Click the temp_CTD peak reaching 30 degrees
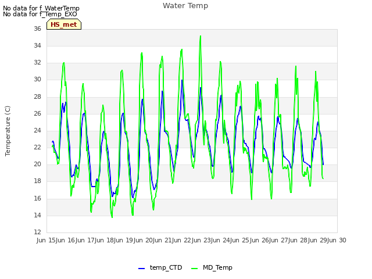This screenshot has width=372, height=279. tap(182, 80)
